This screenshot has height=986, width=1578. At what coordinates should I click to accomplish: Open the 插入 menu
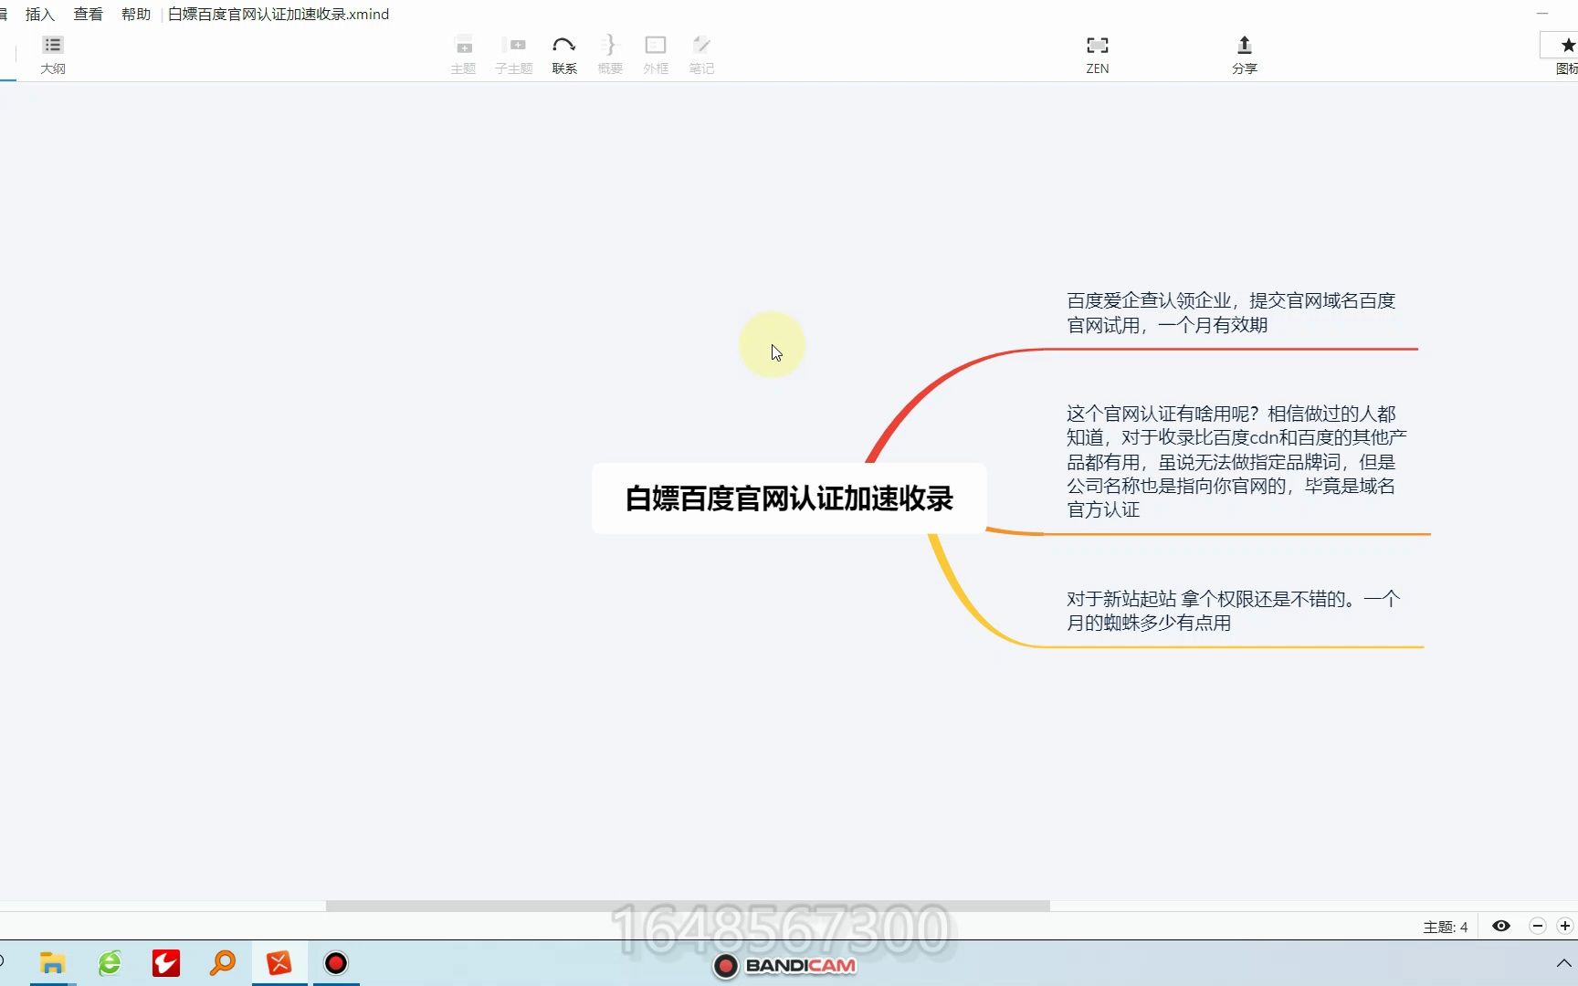click(x=40, y=14)
